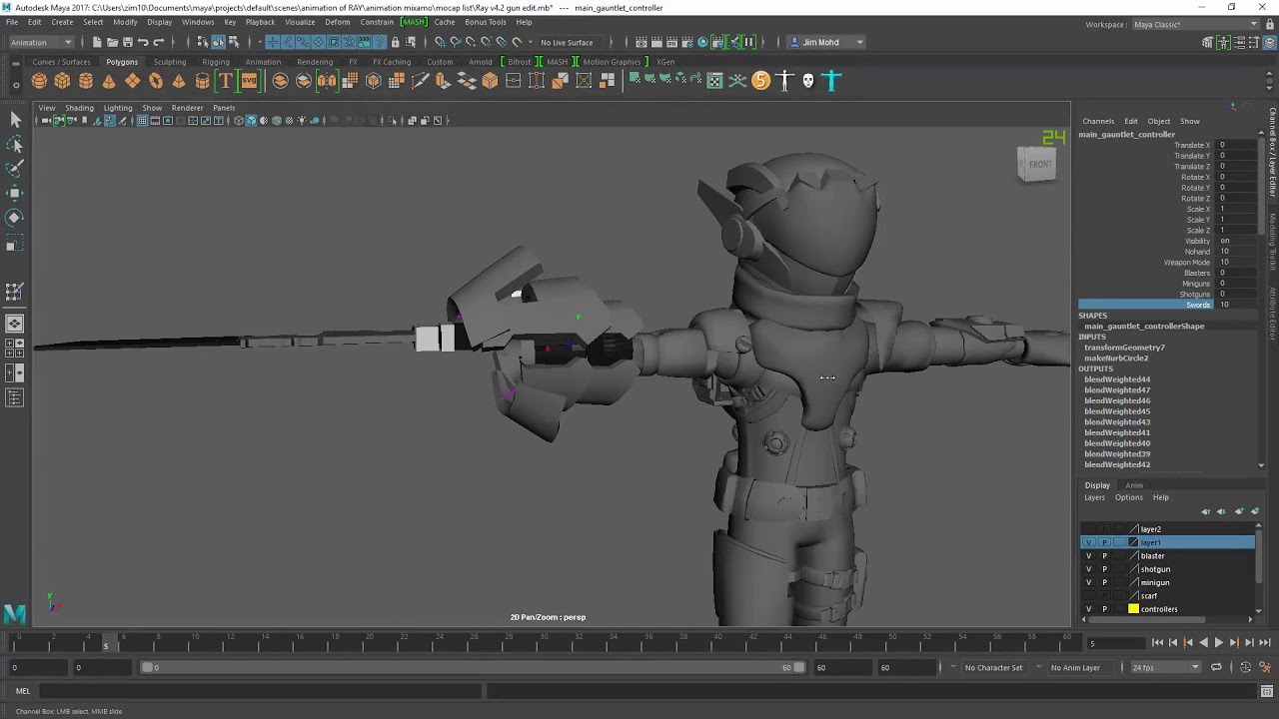
Task: Click the white skull shelf icon
Action: [808, 81]
